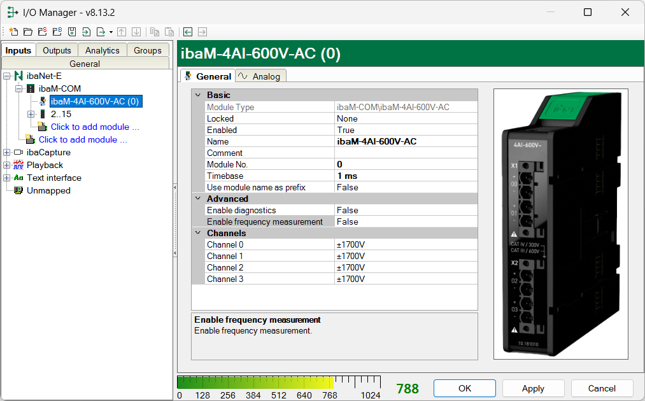
Task: Toggle Enable frequency measurement False value
Action: (x=406, y=222)
